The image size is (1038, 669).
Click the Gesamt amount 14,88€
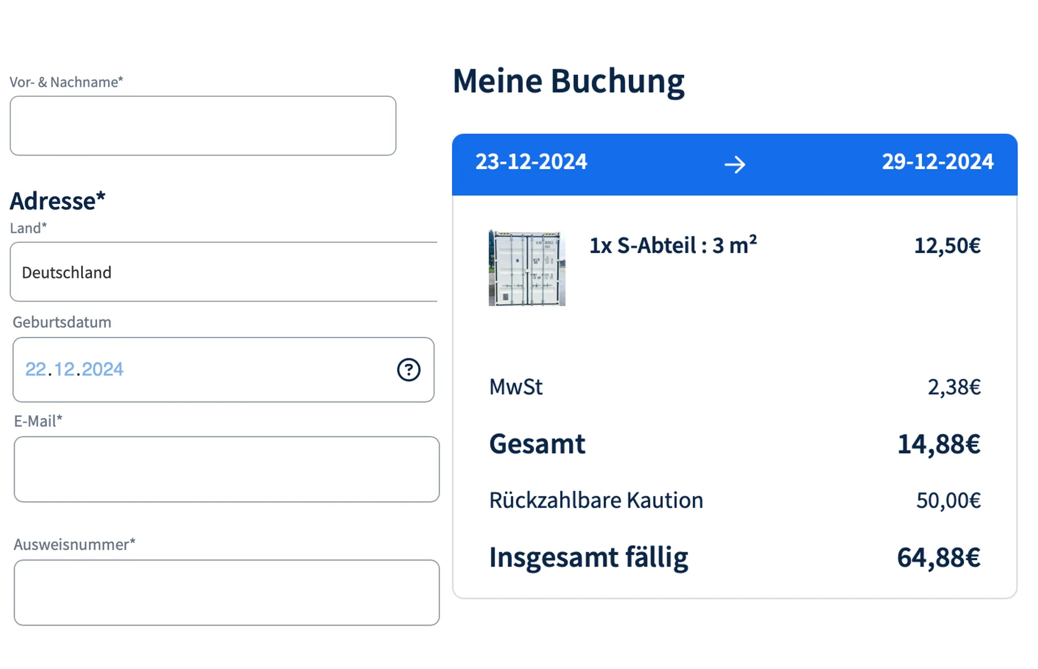938,444
